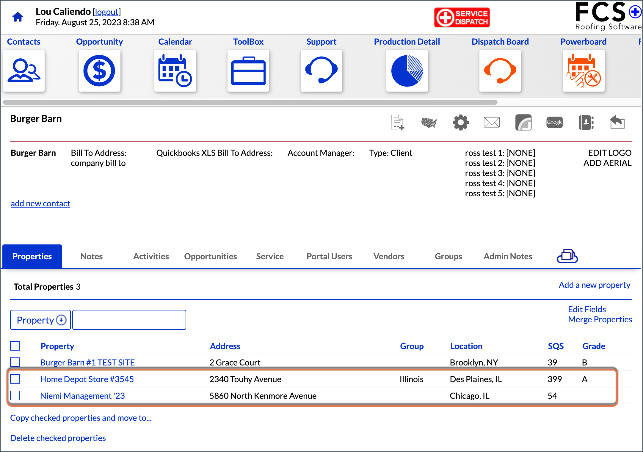Open the USA map icon

click(429, 123)
